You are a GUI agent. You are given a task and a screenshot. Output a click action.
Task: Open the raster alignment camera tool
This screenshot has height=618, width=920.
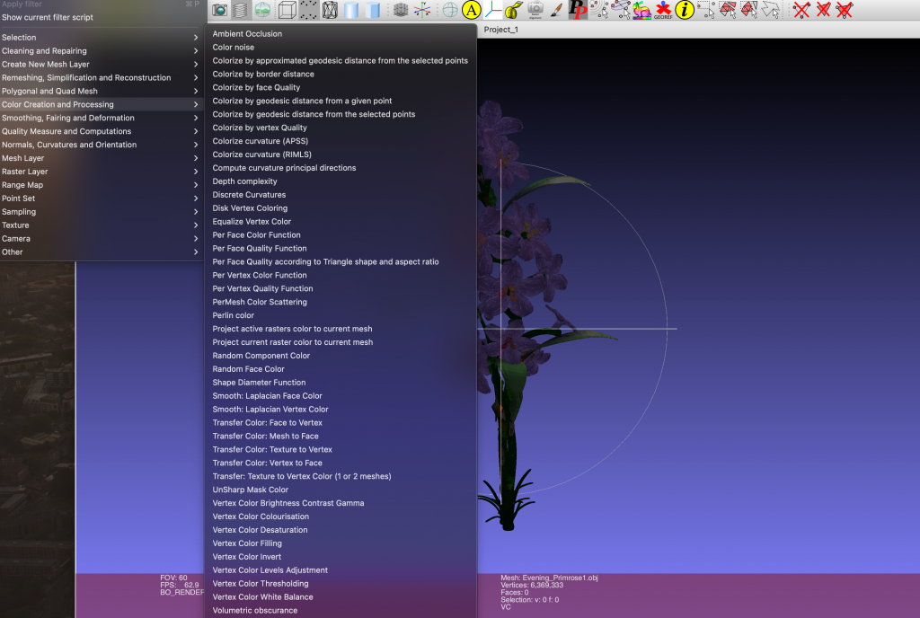pos(535,9)
